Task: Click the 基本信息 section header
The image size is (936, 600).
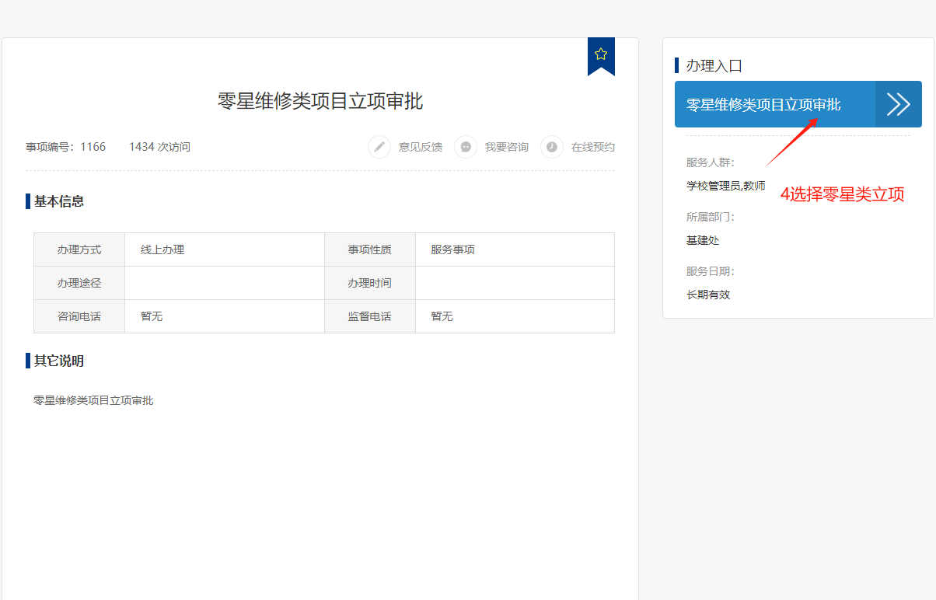Action: pos(59,201)
